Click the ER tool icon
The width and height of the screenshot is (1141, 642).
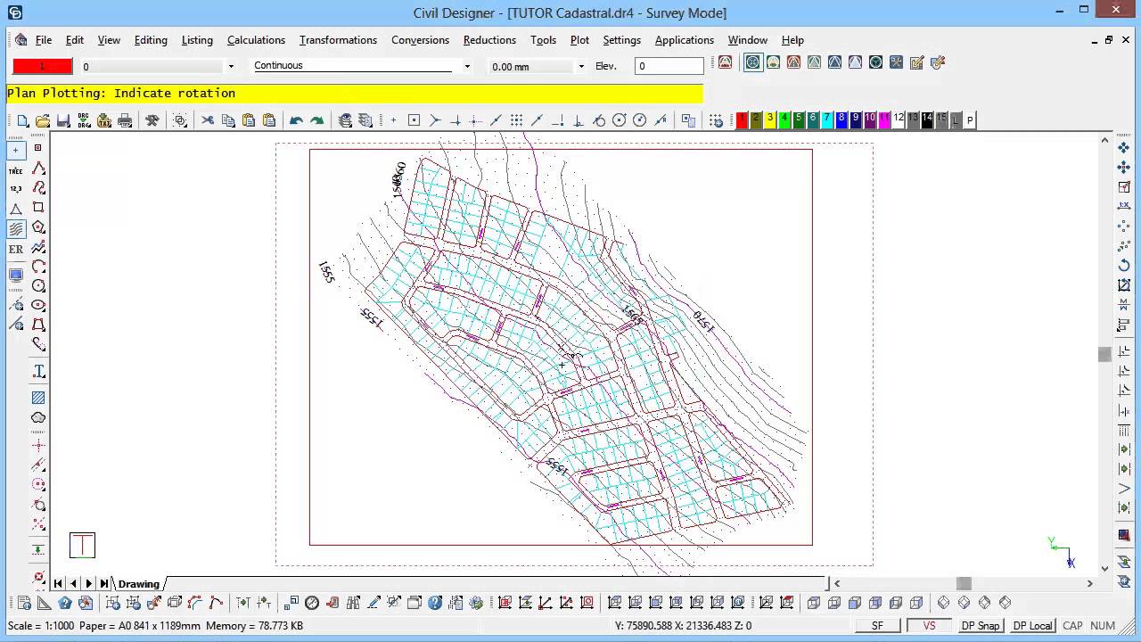tap(16, 249)
